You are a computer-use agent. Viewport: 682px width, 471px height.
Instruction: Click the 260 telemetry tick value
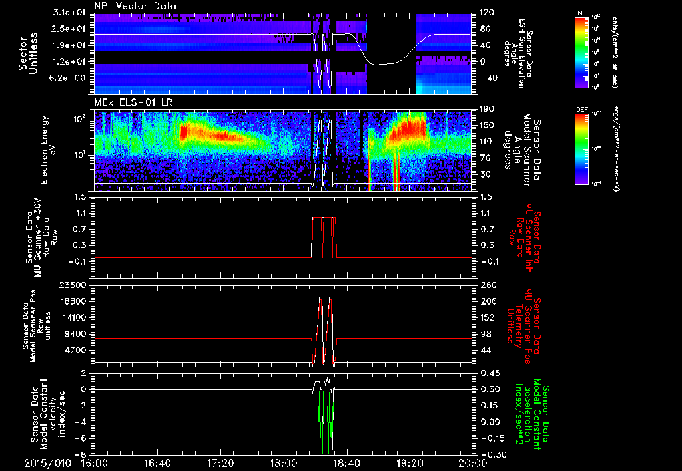pos(487,285)
